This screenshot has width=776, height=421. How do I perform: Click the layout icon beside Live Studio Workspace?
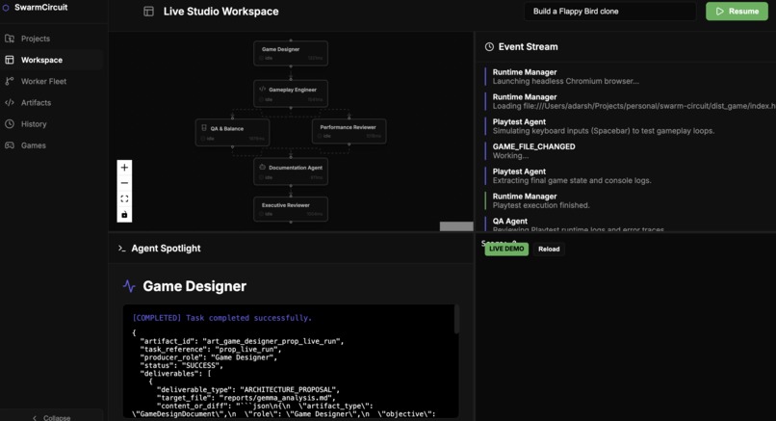coord(148,12)
